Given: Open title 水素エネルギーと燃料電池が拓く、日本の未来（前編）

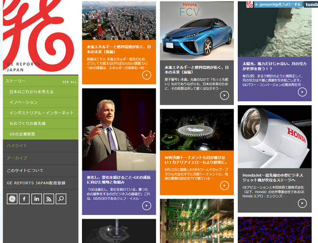Looking at the screenshot, I should pyautogui.click(x=197, y=70).
